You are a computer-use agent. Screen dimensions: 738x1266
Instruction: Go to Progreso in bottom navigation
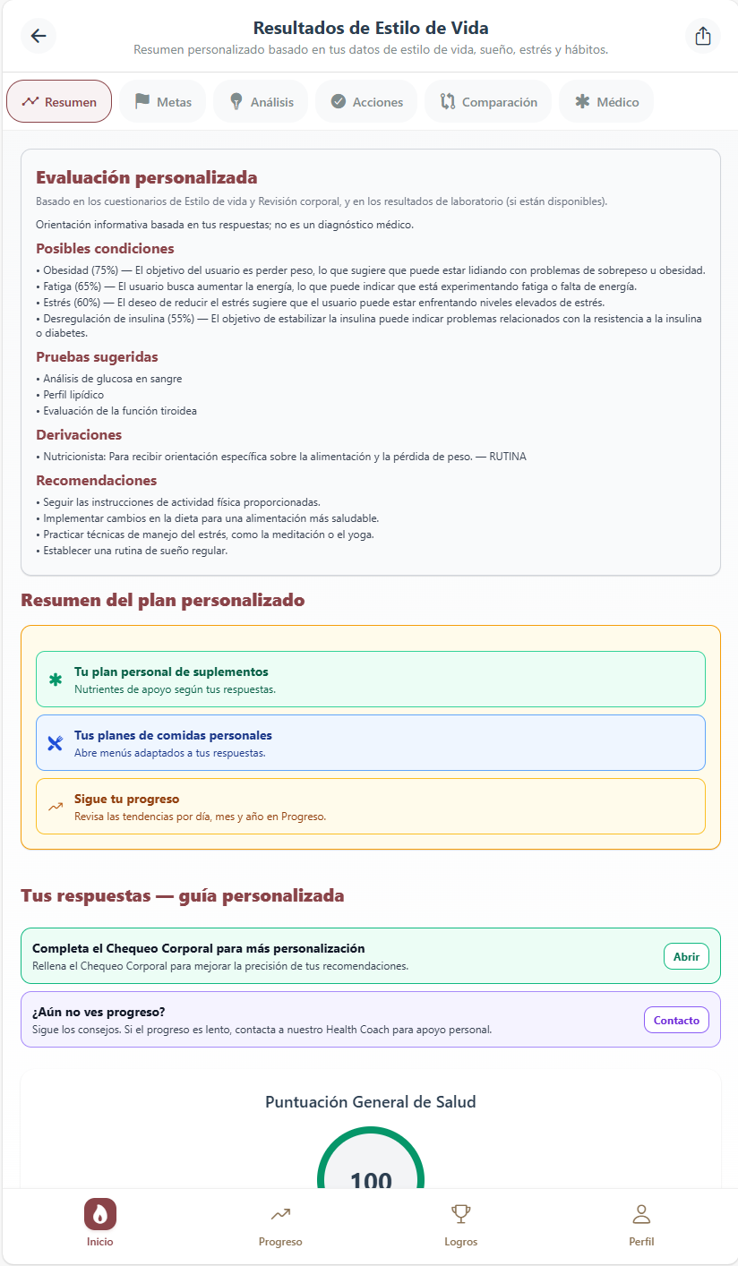[x=280, y=1225]
